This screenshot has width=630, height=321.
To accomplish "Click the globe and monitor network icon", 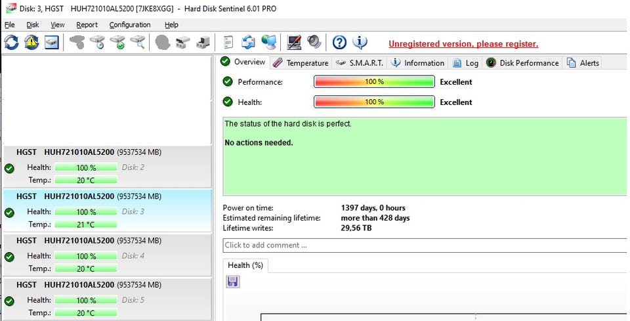I will [x=269, y=42].
